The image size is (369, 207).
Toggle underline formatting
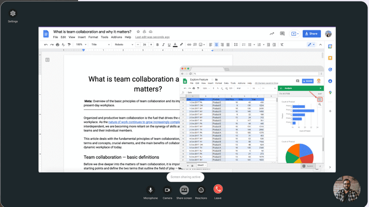169,44
